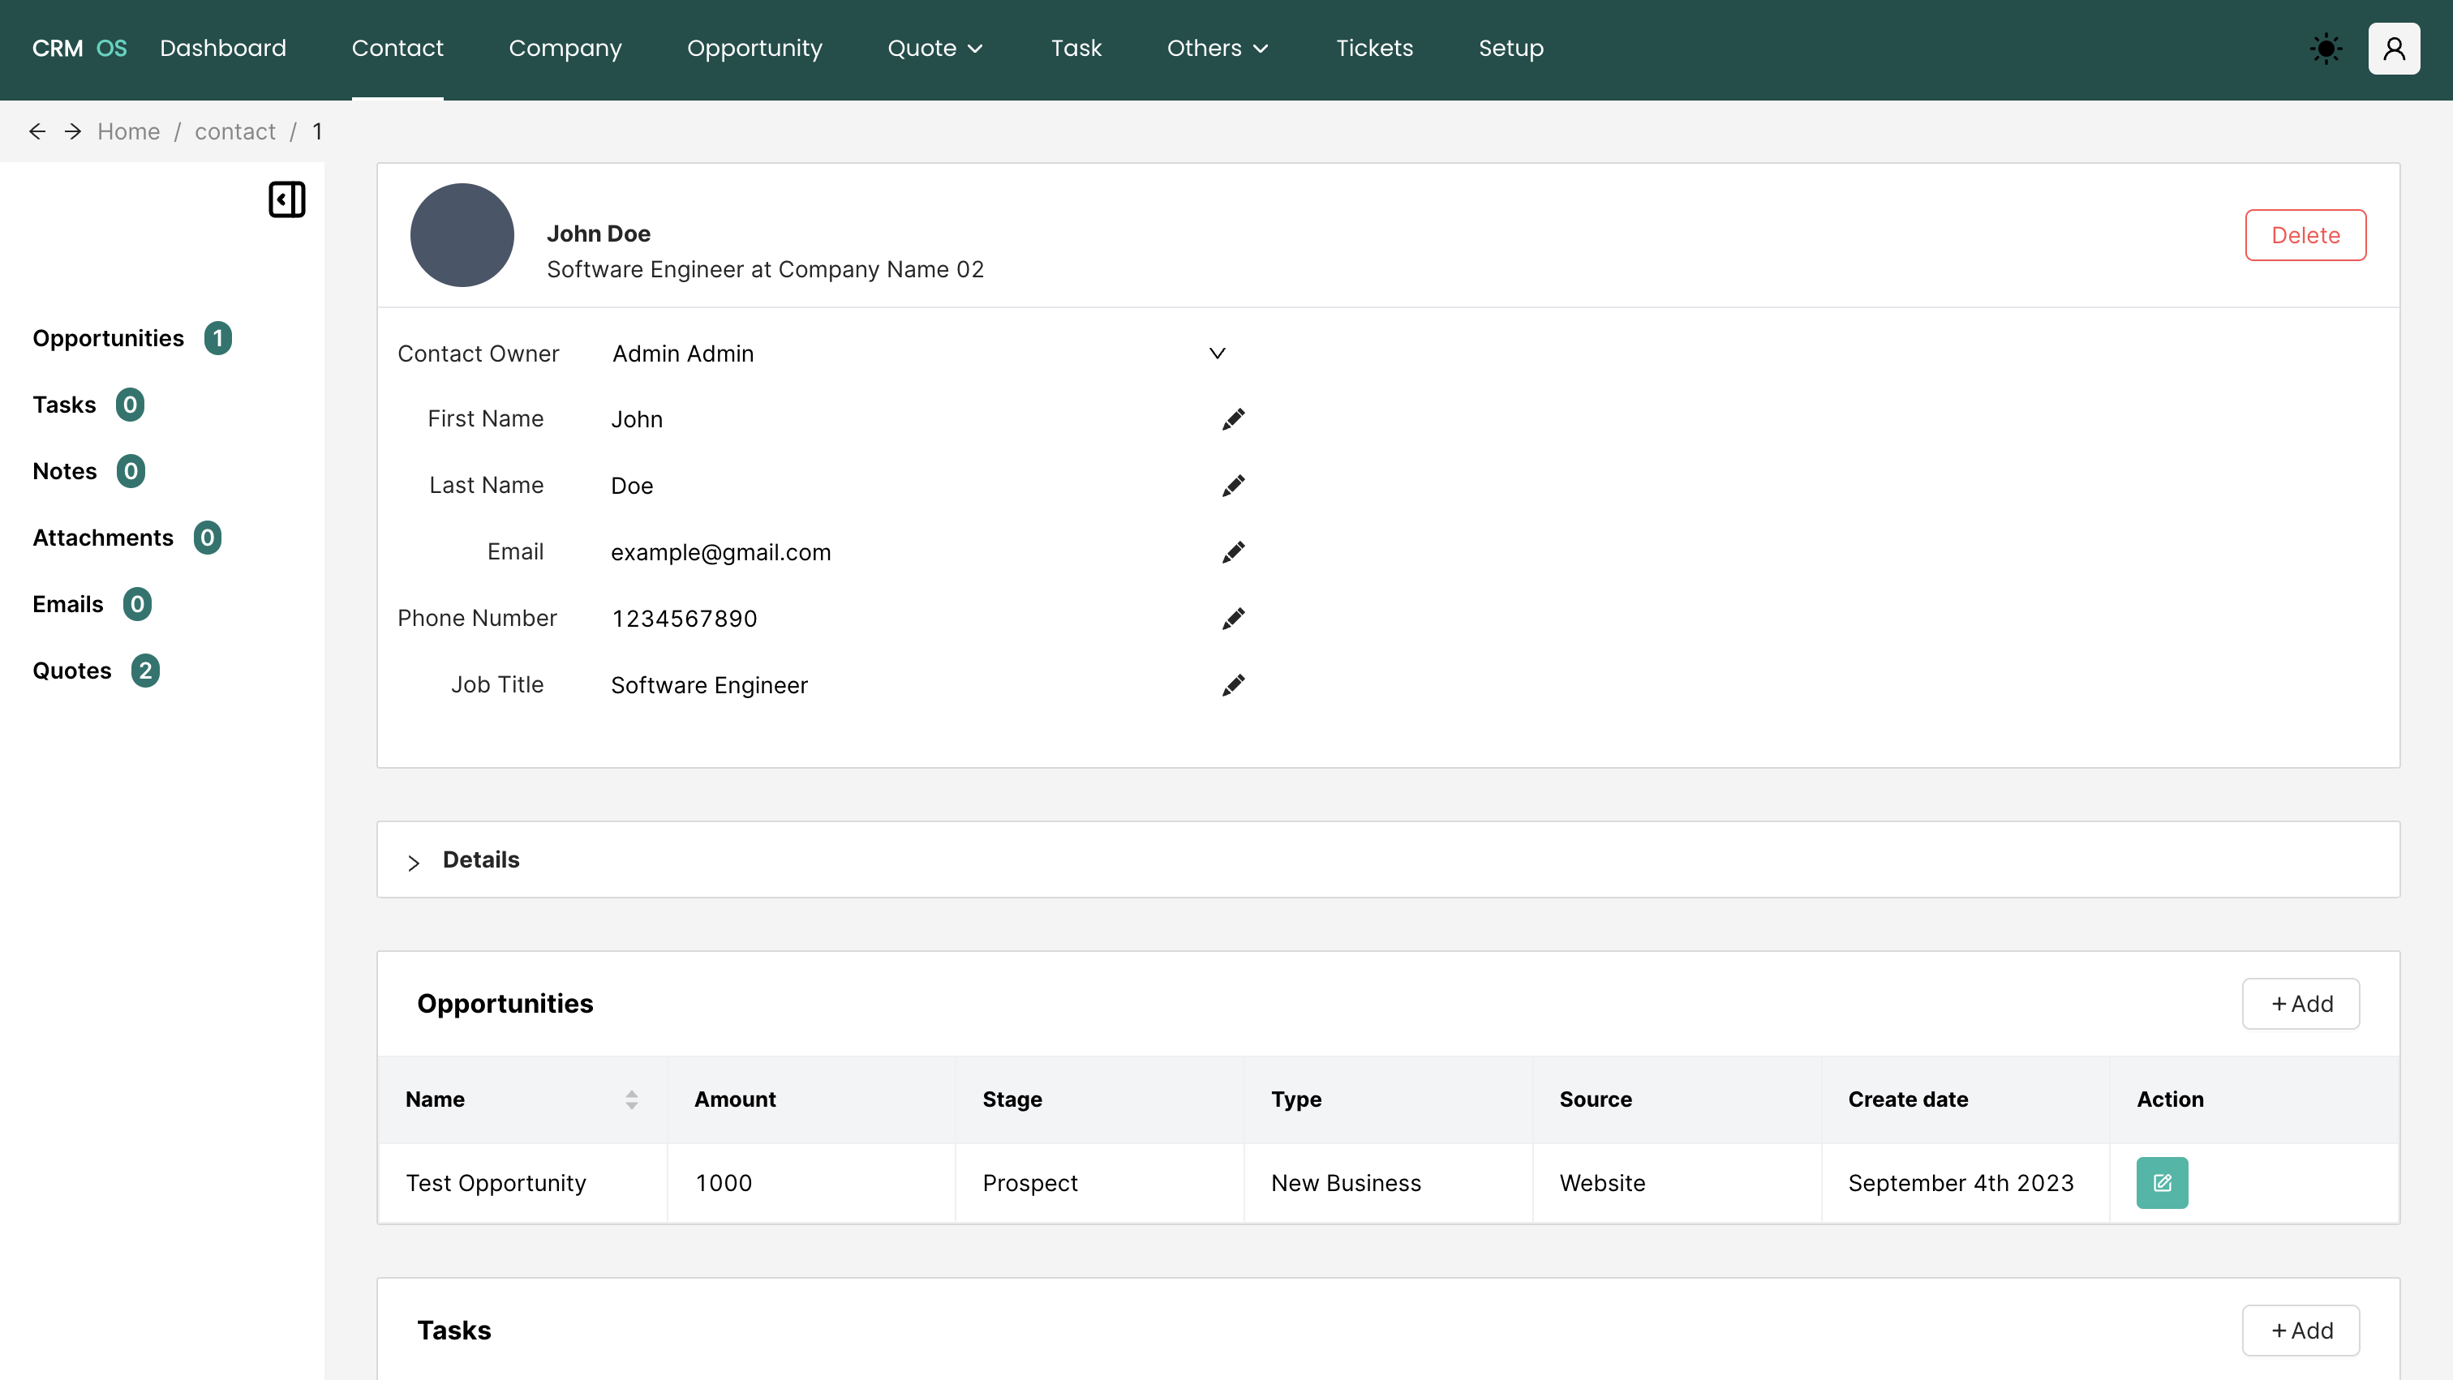The height and width of the screenshot is (1380, 2453).
Task: Navigate back using the left arrow
Action: pyautogui.click(x=37, y=131)
